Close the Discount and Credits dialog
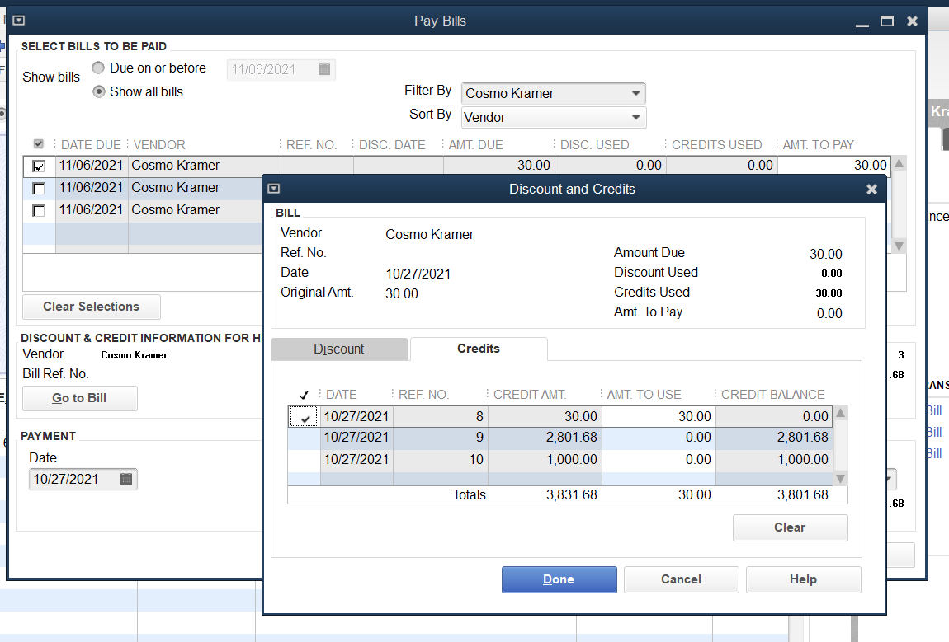Image resolution: width=949 pixels, height=642 pixels. (x=871, y=190)
